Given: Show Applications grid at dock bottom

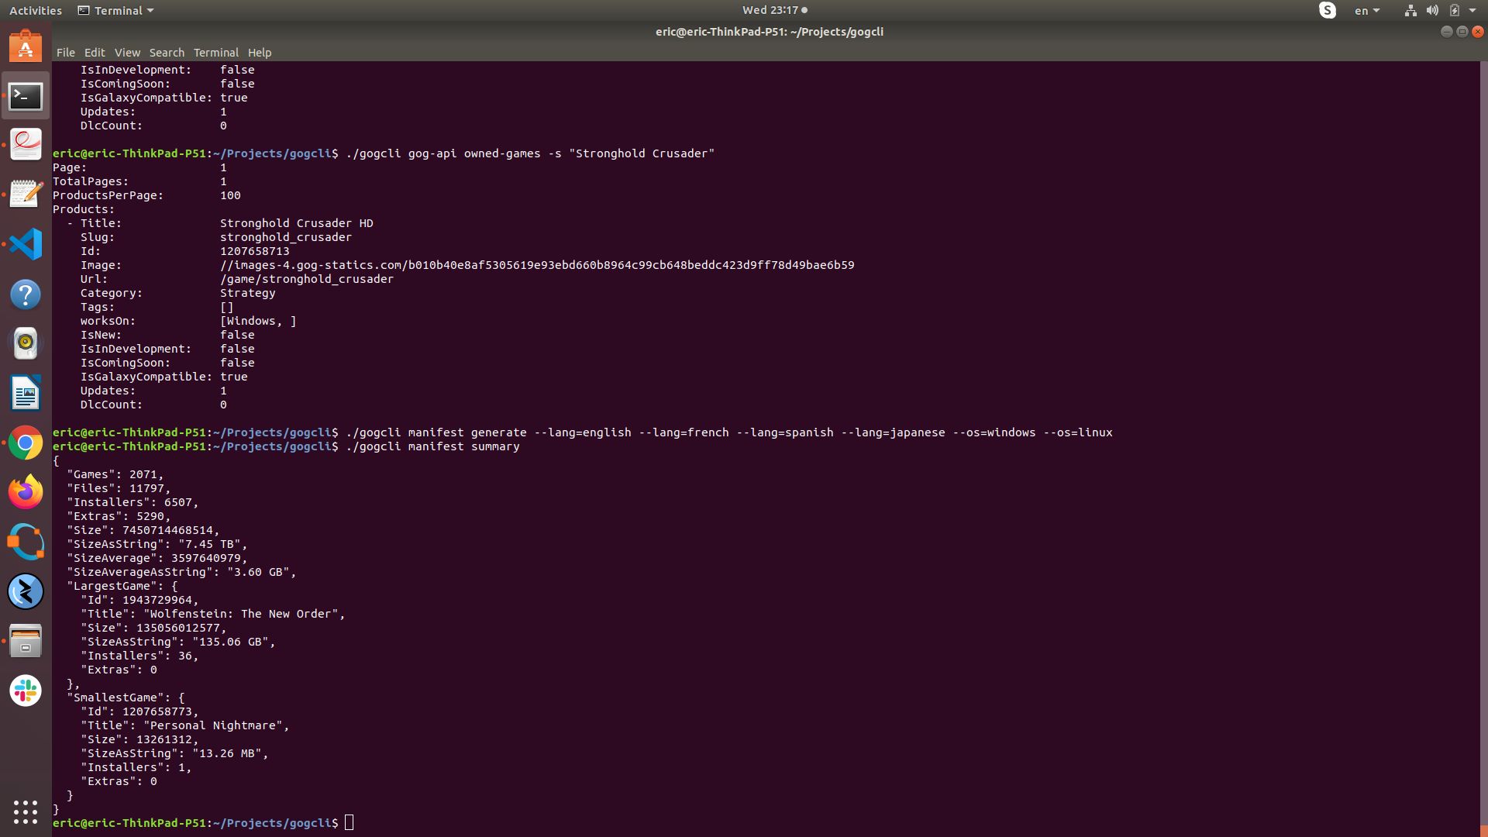Looking at the screenshot, I should pos(26,811).
